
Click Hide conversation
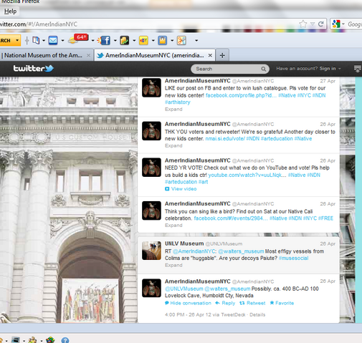coord(188,303)
